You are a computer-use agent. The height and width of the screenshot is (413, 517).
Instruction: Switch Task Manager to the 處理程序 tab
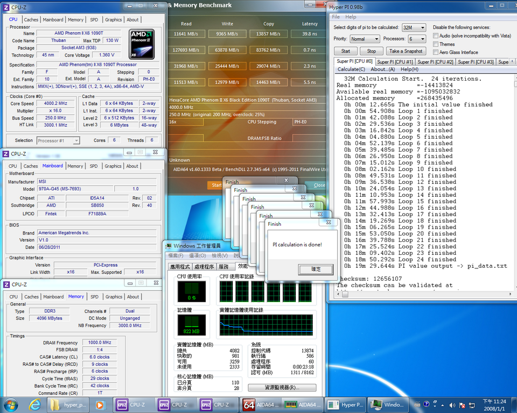point(204,266)
